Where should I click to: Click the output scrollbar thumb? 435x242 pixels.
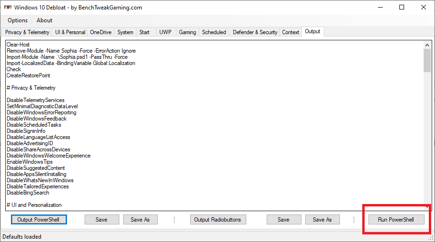pyautogui.click(x=427, y=60)
